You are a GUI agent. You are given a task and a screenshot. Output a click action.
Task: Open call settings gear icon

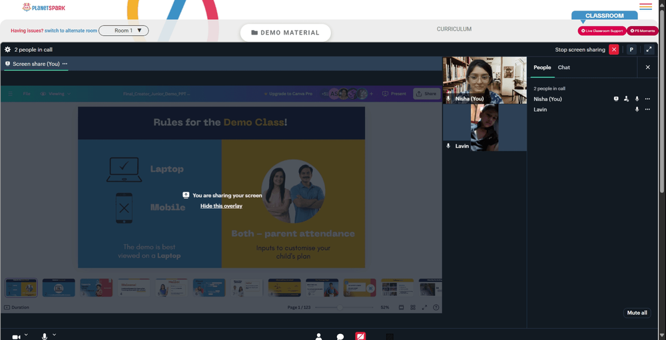pos(7,50)
